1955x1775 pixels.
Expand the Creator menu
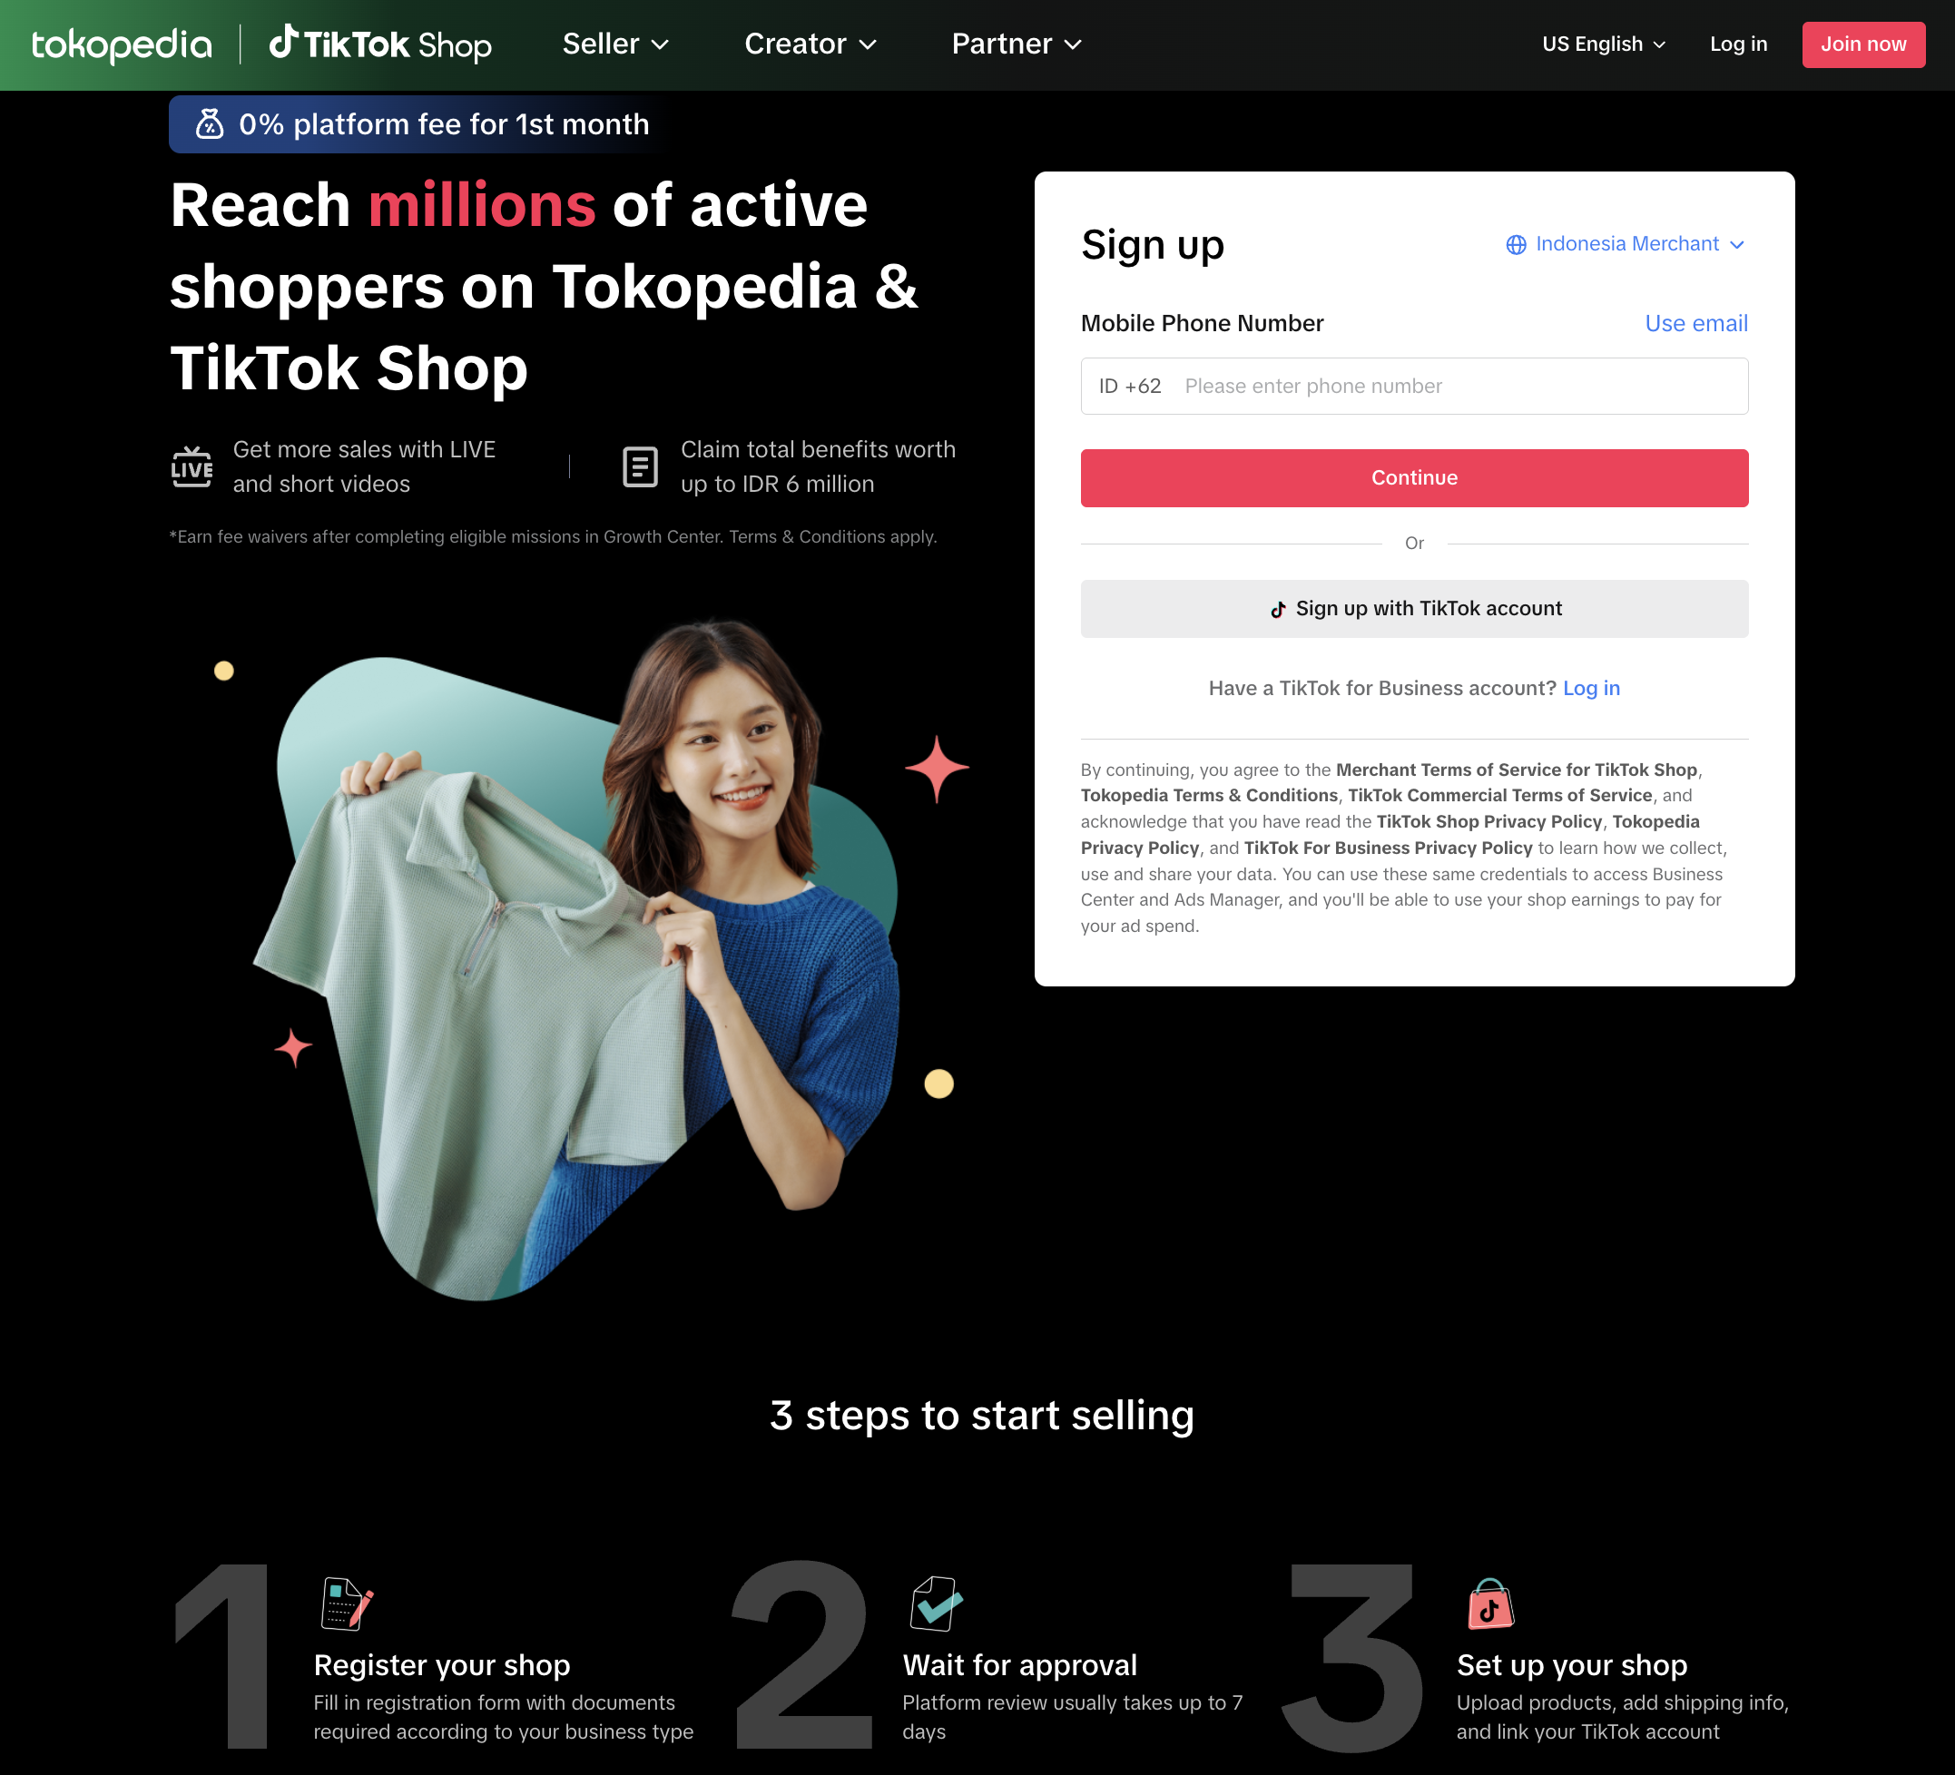810,44
